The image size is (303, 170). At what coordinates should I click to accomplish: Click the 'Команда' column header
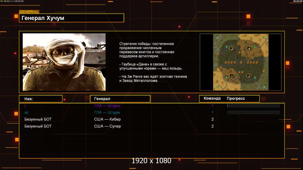212,98
